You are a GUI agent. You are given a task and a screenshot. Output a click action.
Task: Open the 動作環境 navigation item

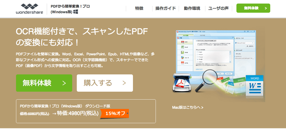(x=192, y=8)
